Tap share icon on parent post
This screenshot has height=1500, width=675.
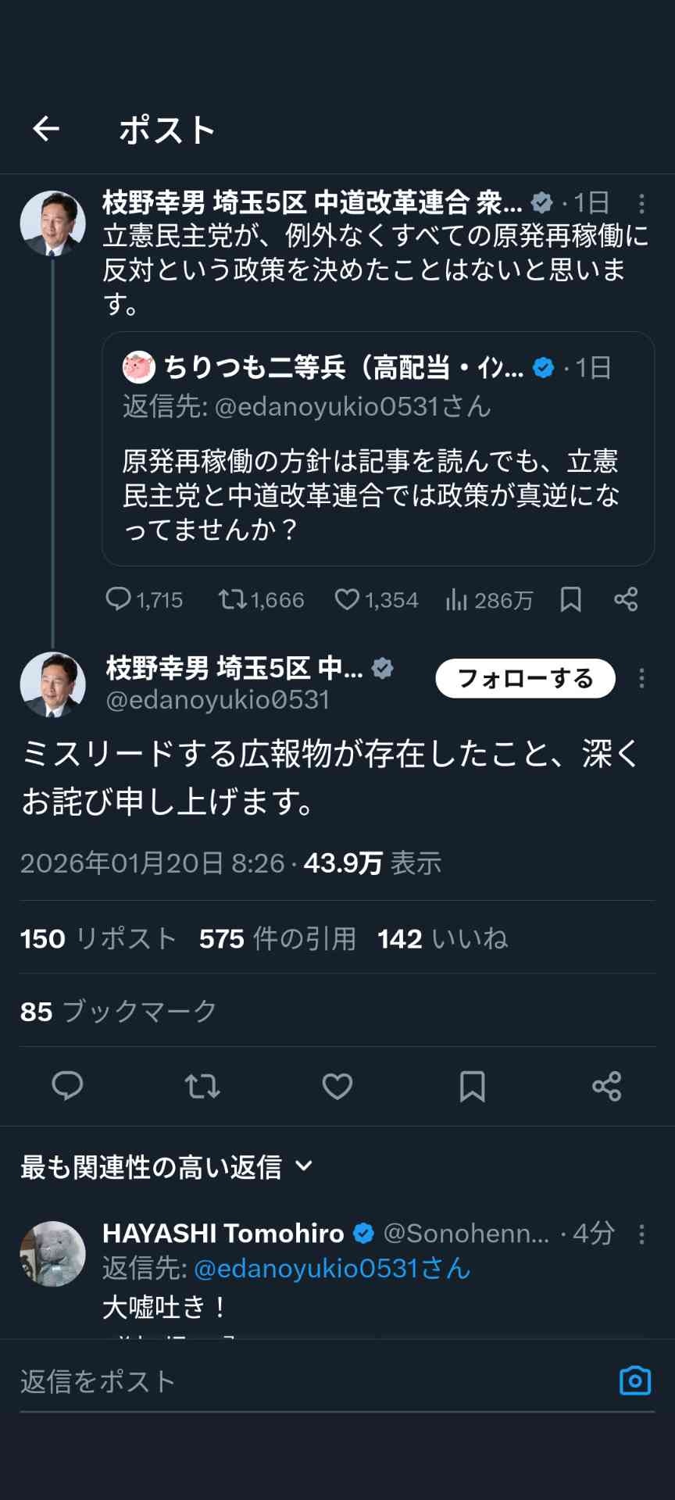click(626, 599)
